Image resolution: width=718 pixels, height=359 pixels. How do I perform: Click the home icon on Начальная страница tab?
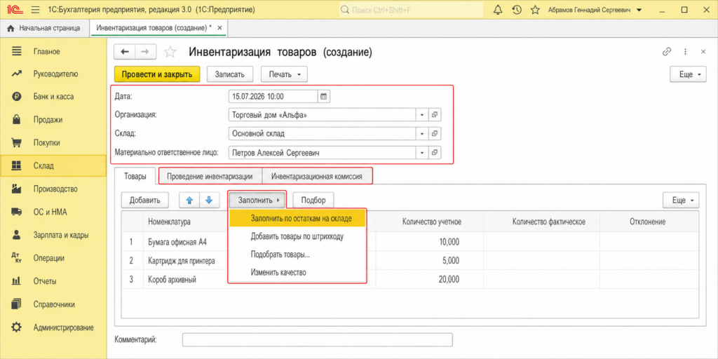11,28
